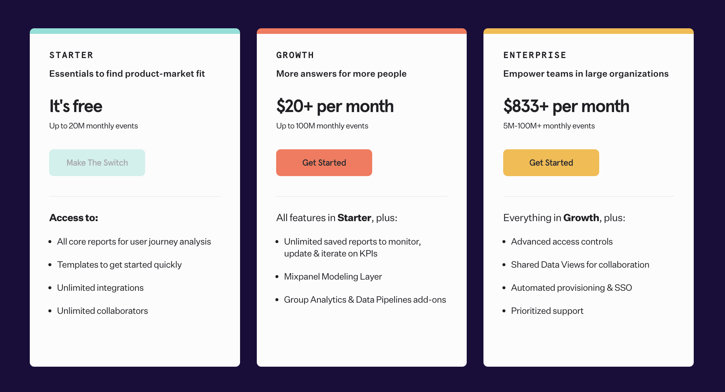
Task: Click Get Started on Enterprise plan
Action: tap(551, 163)
